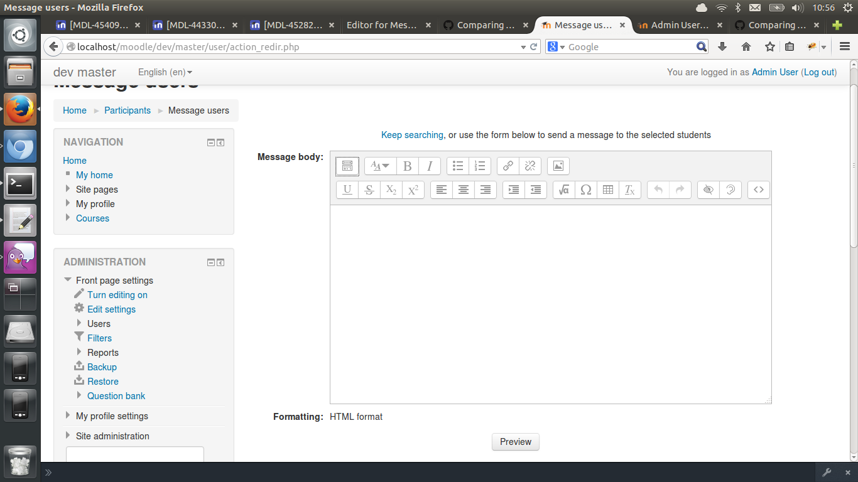The width and height of the screenshot is (858, 482).
Task: Insert a table in editor
Action: pos(608,190)
